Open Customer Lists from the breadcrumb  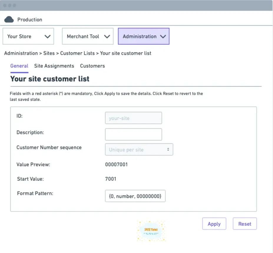pos(77,53)
